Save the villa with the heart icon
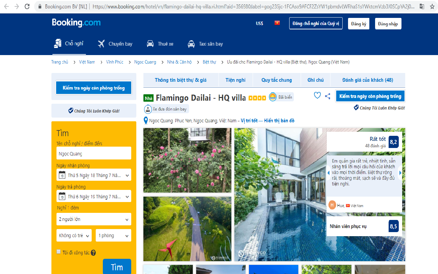The image size is (438, 274). pyautogui.click(x=317, y=96)
